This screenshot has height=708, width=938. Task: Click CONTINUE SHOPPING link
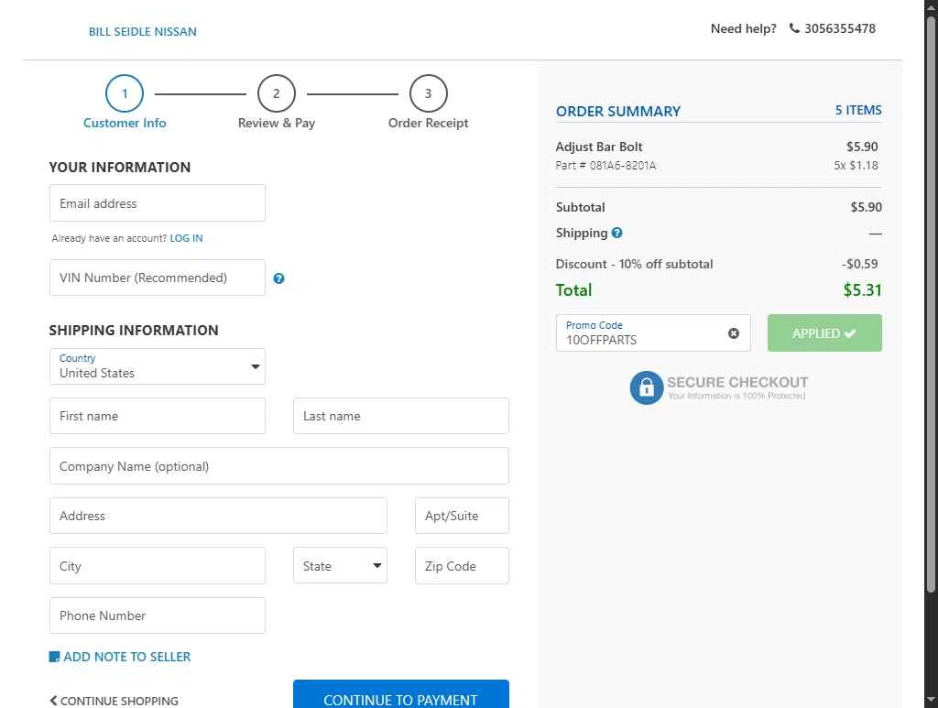pos(114,701)
